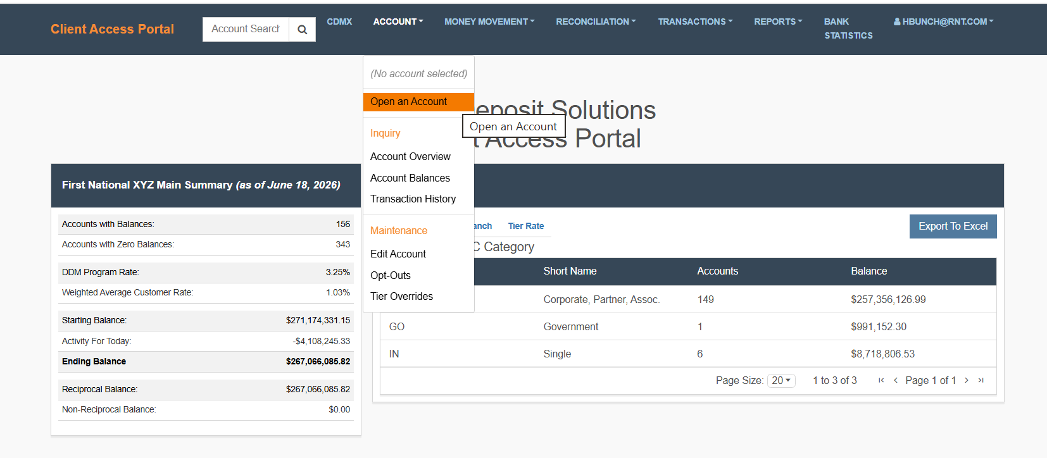Open the RECONCILIATION dropdown
This screenshot has width=1047, height=458.
tap(596, 22)
